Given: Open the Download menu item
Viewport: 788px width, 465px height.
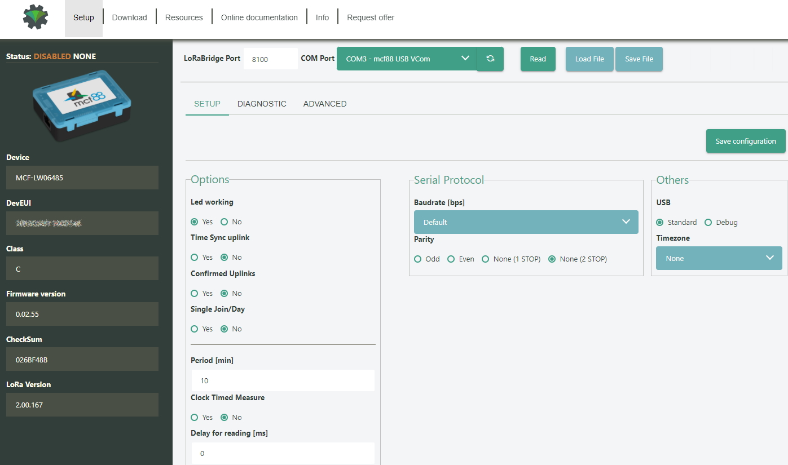Looking at the screenshot, I should pos(129,17).
